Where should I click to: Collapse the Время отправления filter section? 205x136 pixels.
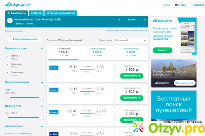pos(42,82)
